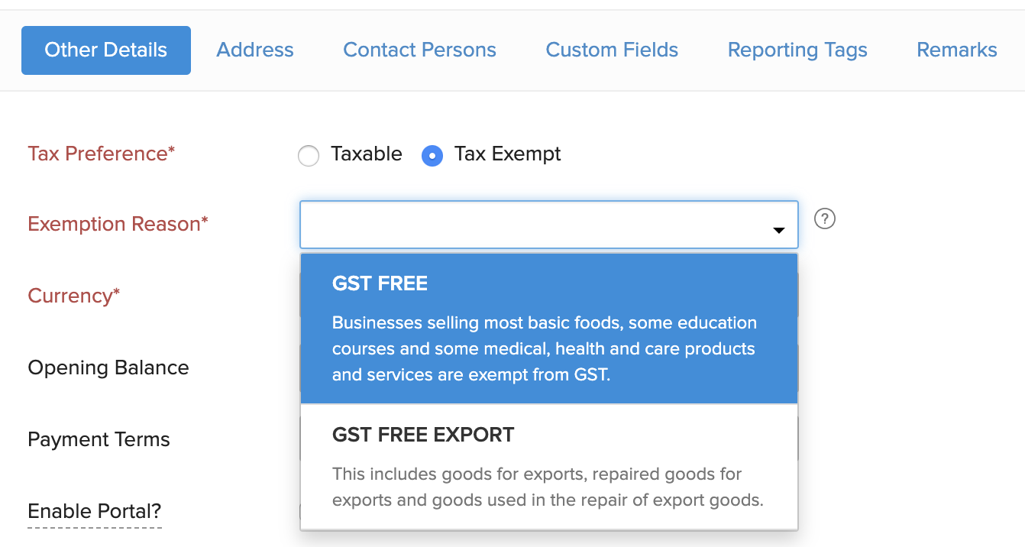This screenshot has width=1025, height=547.
Task: Click the Currency field label
Action: point(74,296)
